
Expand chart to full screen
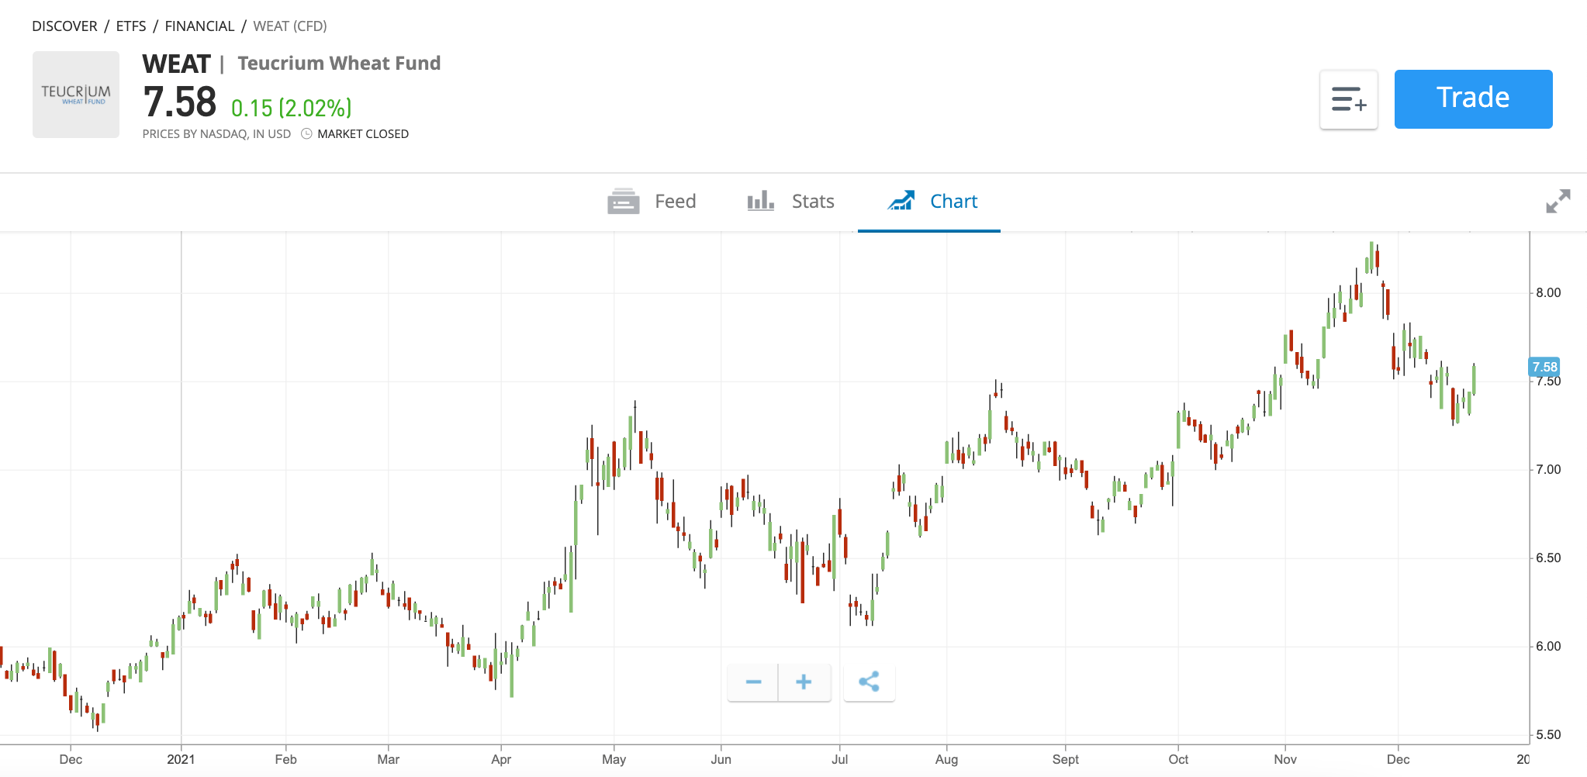[x=1558, y=202]
